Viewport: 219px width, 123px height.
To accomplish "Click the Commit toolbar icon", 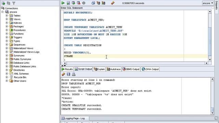I will pos(73,3).
